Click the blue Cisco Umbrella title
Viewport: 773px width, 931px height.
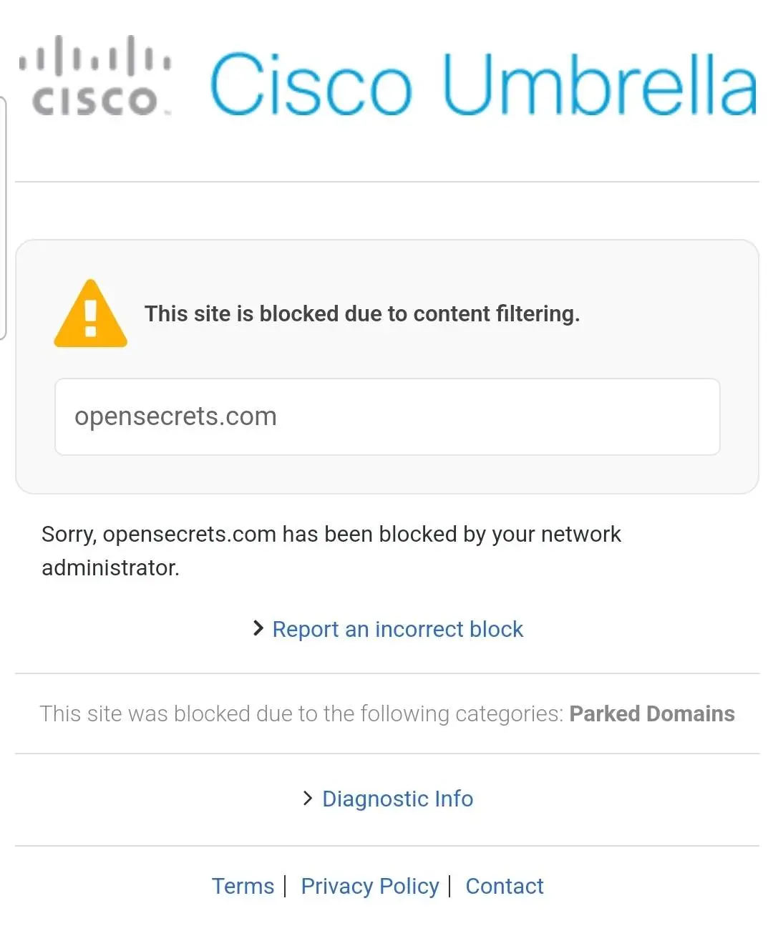[482, 84]
